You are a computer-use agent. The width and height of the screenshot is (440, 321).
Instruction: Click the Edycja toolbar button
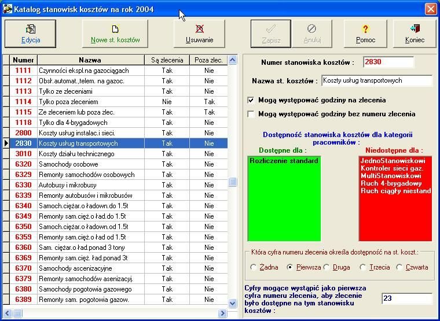tap(30, 34)
